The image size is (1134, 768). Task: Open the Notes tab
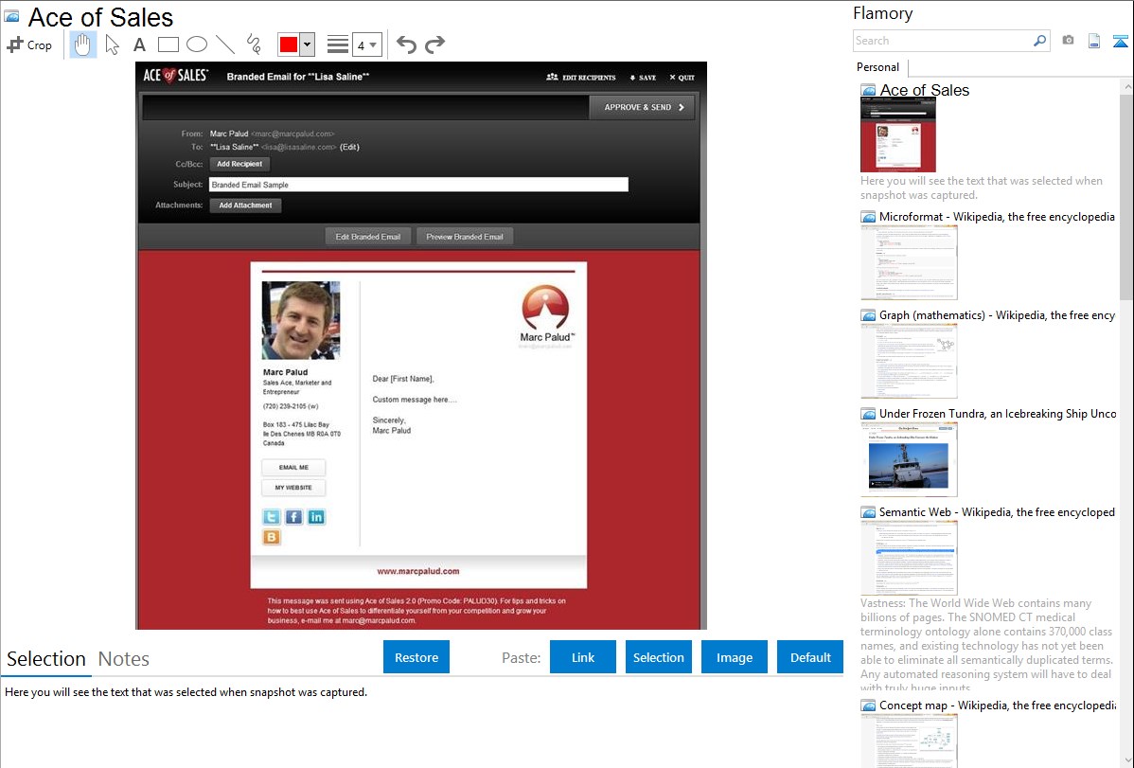(x=124, y=659)
